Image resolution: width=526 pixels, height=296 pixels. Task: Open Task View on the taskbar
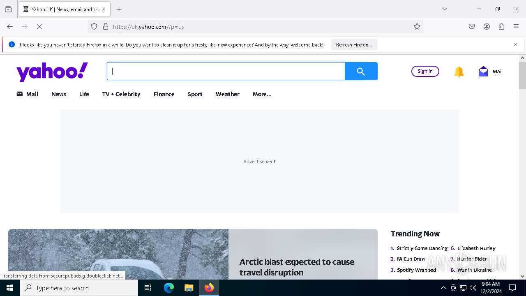coord(148,288)
